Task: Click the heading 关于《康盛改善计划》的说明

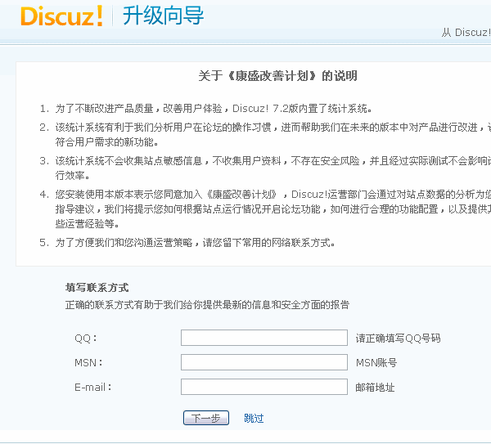Action: click(277, 76)
